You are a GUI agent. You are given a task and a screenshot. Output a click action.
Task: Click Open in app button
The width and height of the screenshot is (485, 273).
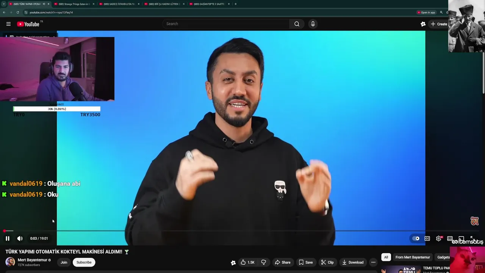click(426, 12)
